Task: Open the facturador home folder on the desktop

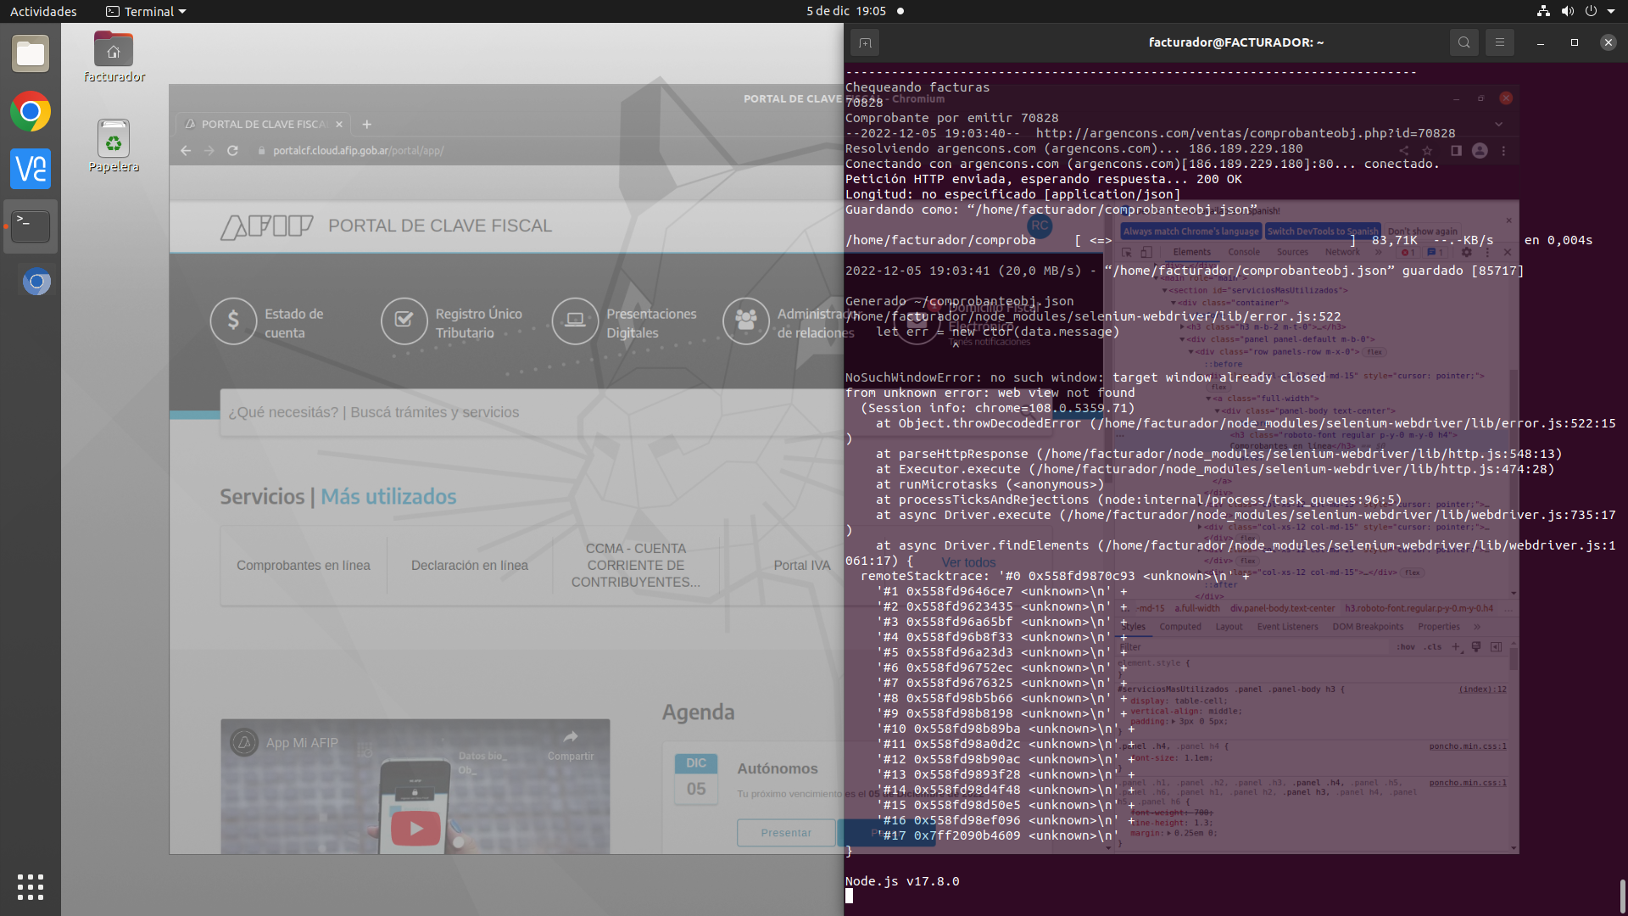Action: tap(114, 58)
